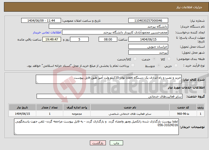Click the label شماره نیاز
209x150 pixels.
197,21
